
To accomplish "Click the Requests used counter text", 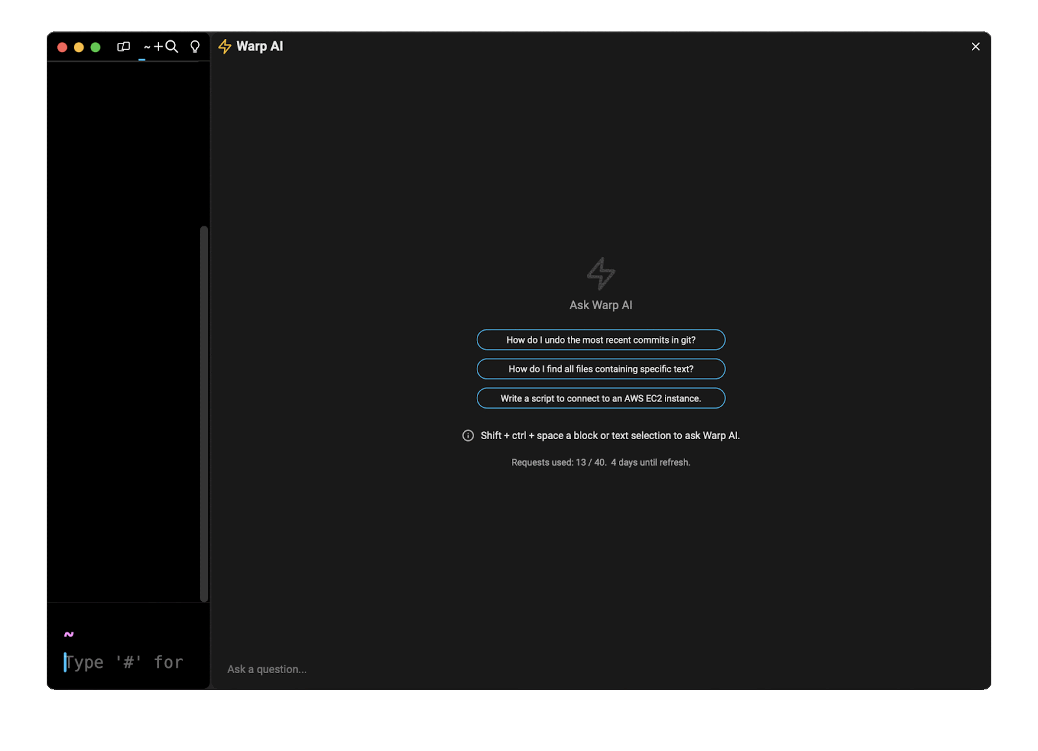I will tap(600, 462).
